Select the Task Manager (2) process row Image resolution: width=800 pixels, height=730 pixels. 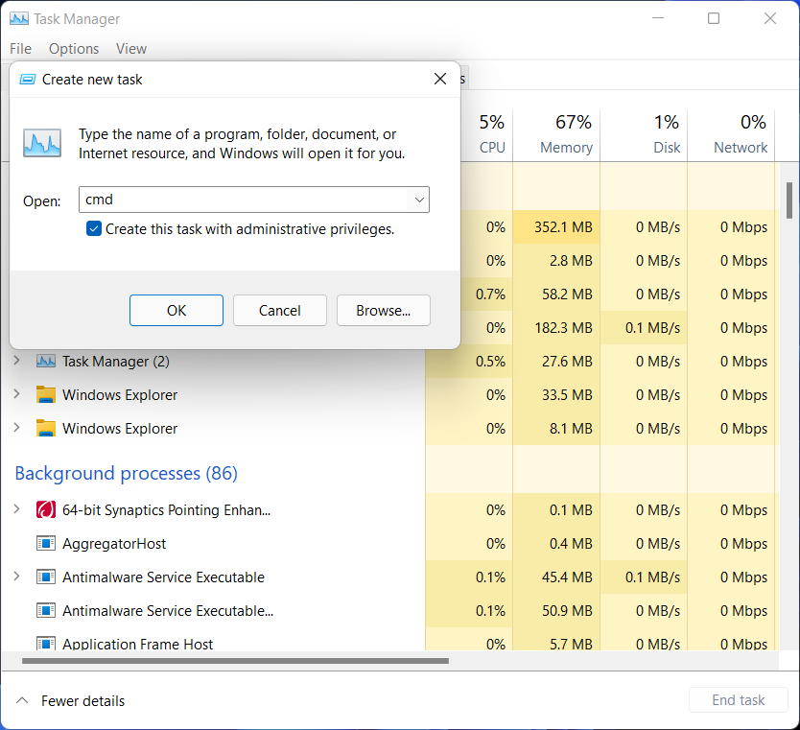389,362
